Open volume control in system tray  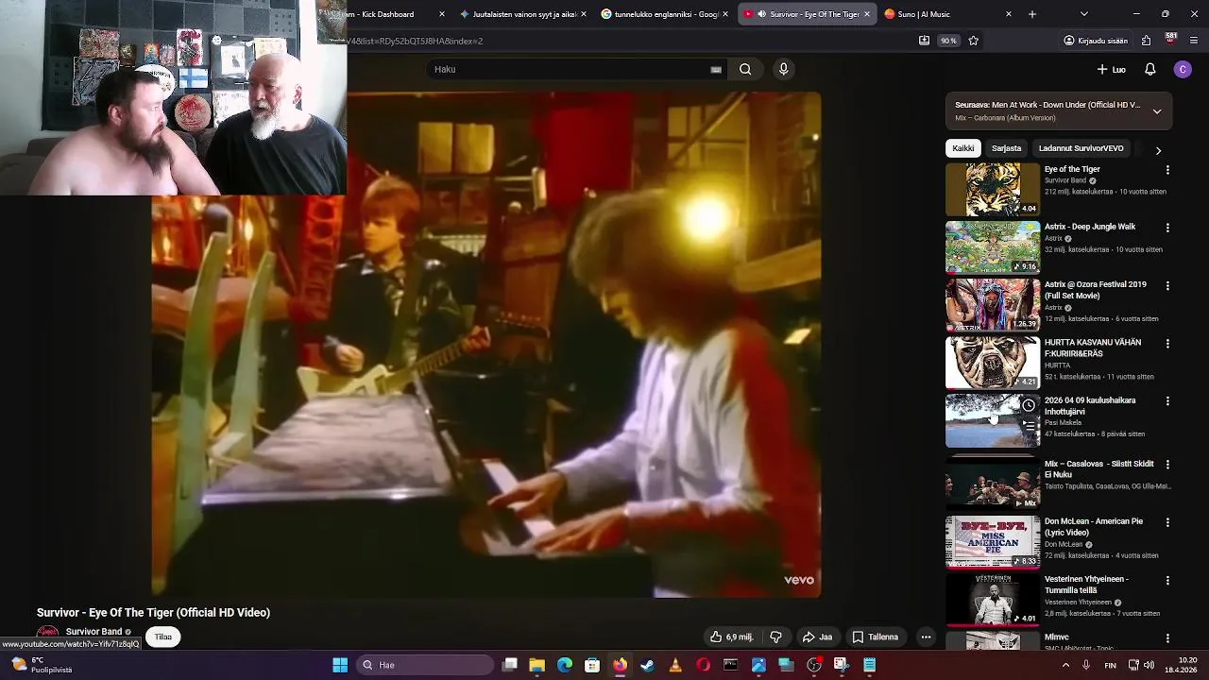[1149, 665]
